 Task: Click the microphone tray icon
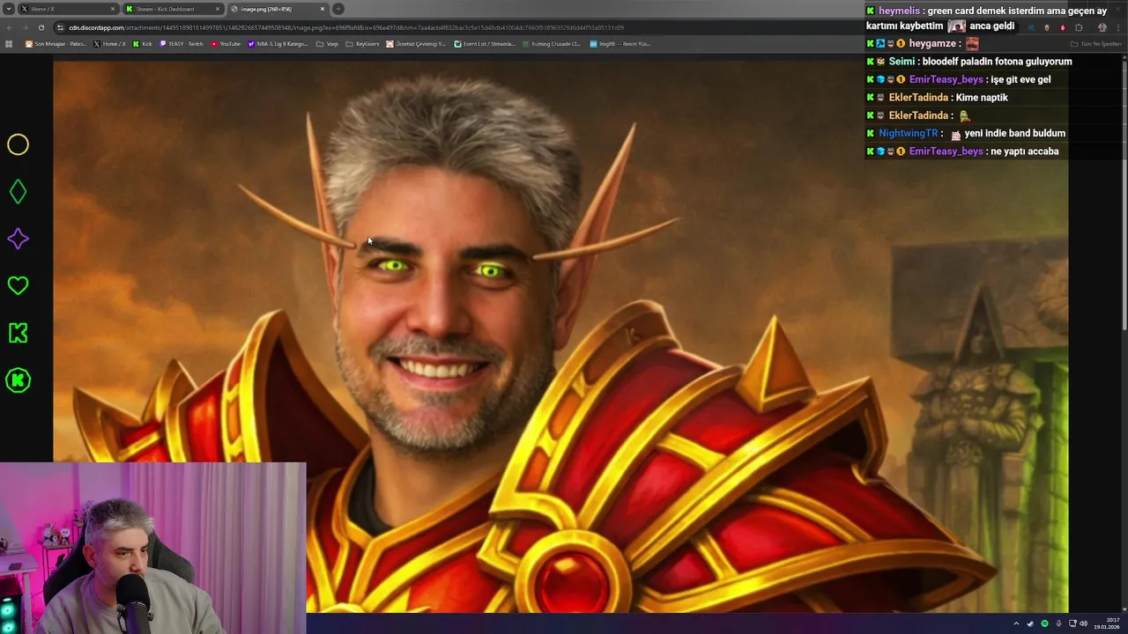pyautogui.click(x=1058, y=623)
